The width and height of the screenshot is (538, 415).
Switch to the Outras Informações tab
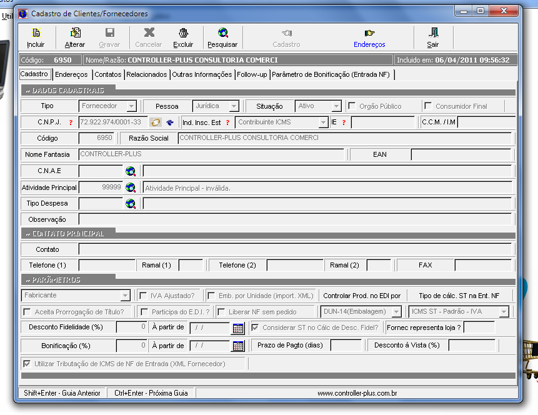[x=202, y=74]
